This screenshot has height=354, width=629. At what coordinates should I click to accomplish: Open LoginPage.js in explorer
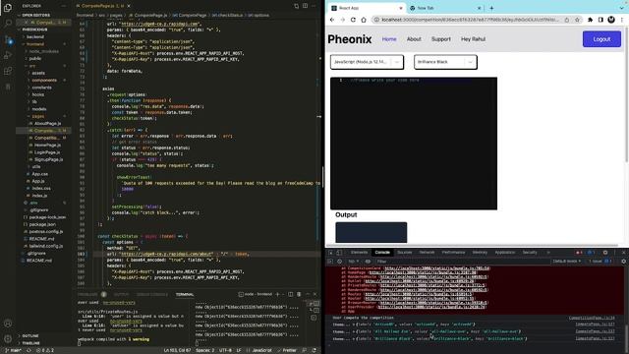tap(47, 152)
